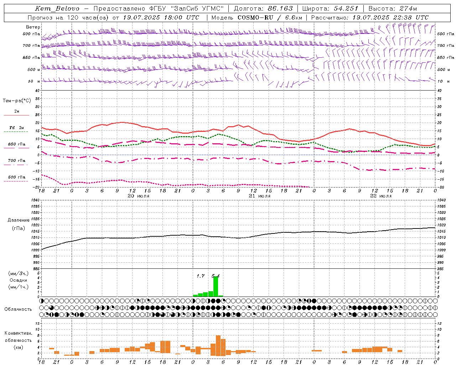Click the 5.4 precipitation total value
456x365 pixels.
click(216, 276)
